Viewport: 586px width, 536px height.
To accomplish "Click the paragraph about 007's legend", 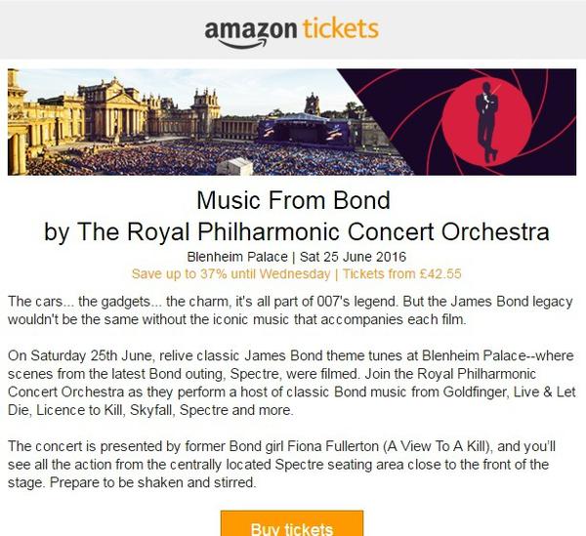I will (289, 310).
